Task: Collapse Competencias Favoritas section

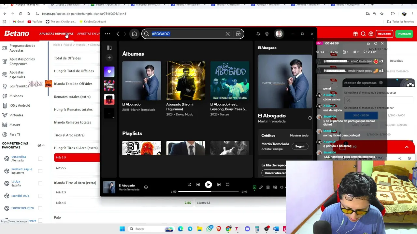Action: [43, 145]
